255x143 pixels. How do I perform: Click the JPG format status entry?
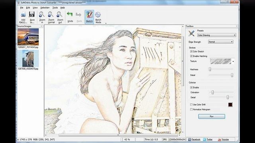coord(165,139)
